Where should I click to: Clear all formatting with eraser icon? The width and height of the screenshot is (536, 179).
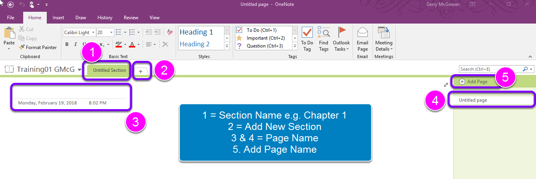[169, 32]
